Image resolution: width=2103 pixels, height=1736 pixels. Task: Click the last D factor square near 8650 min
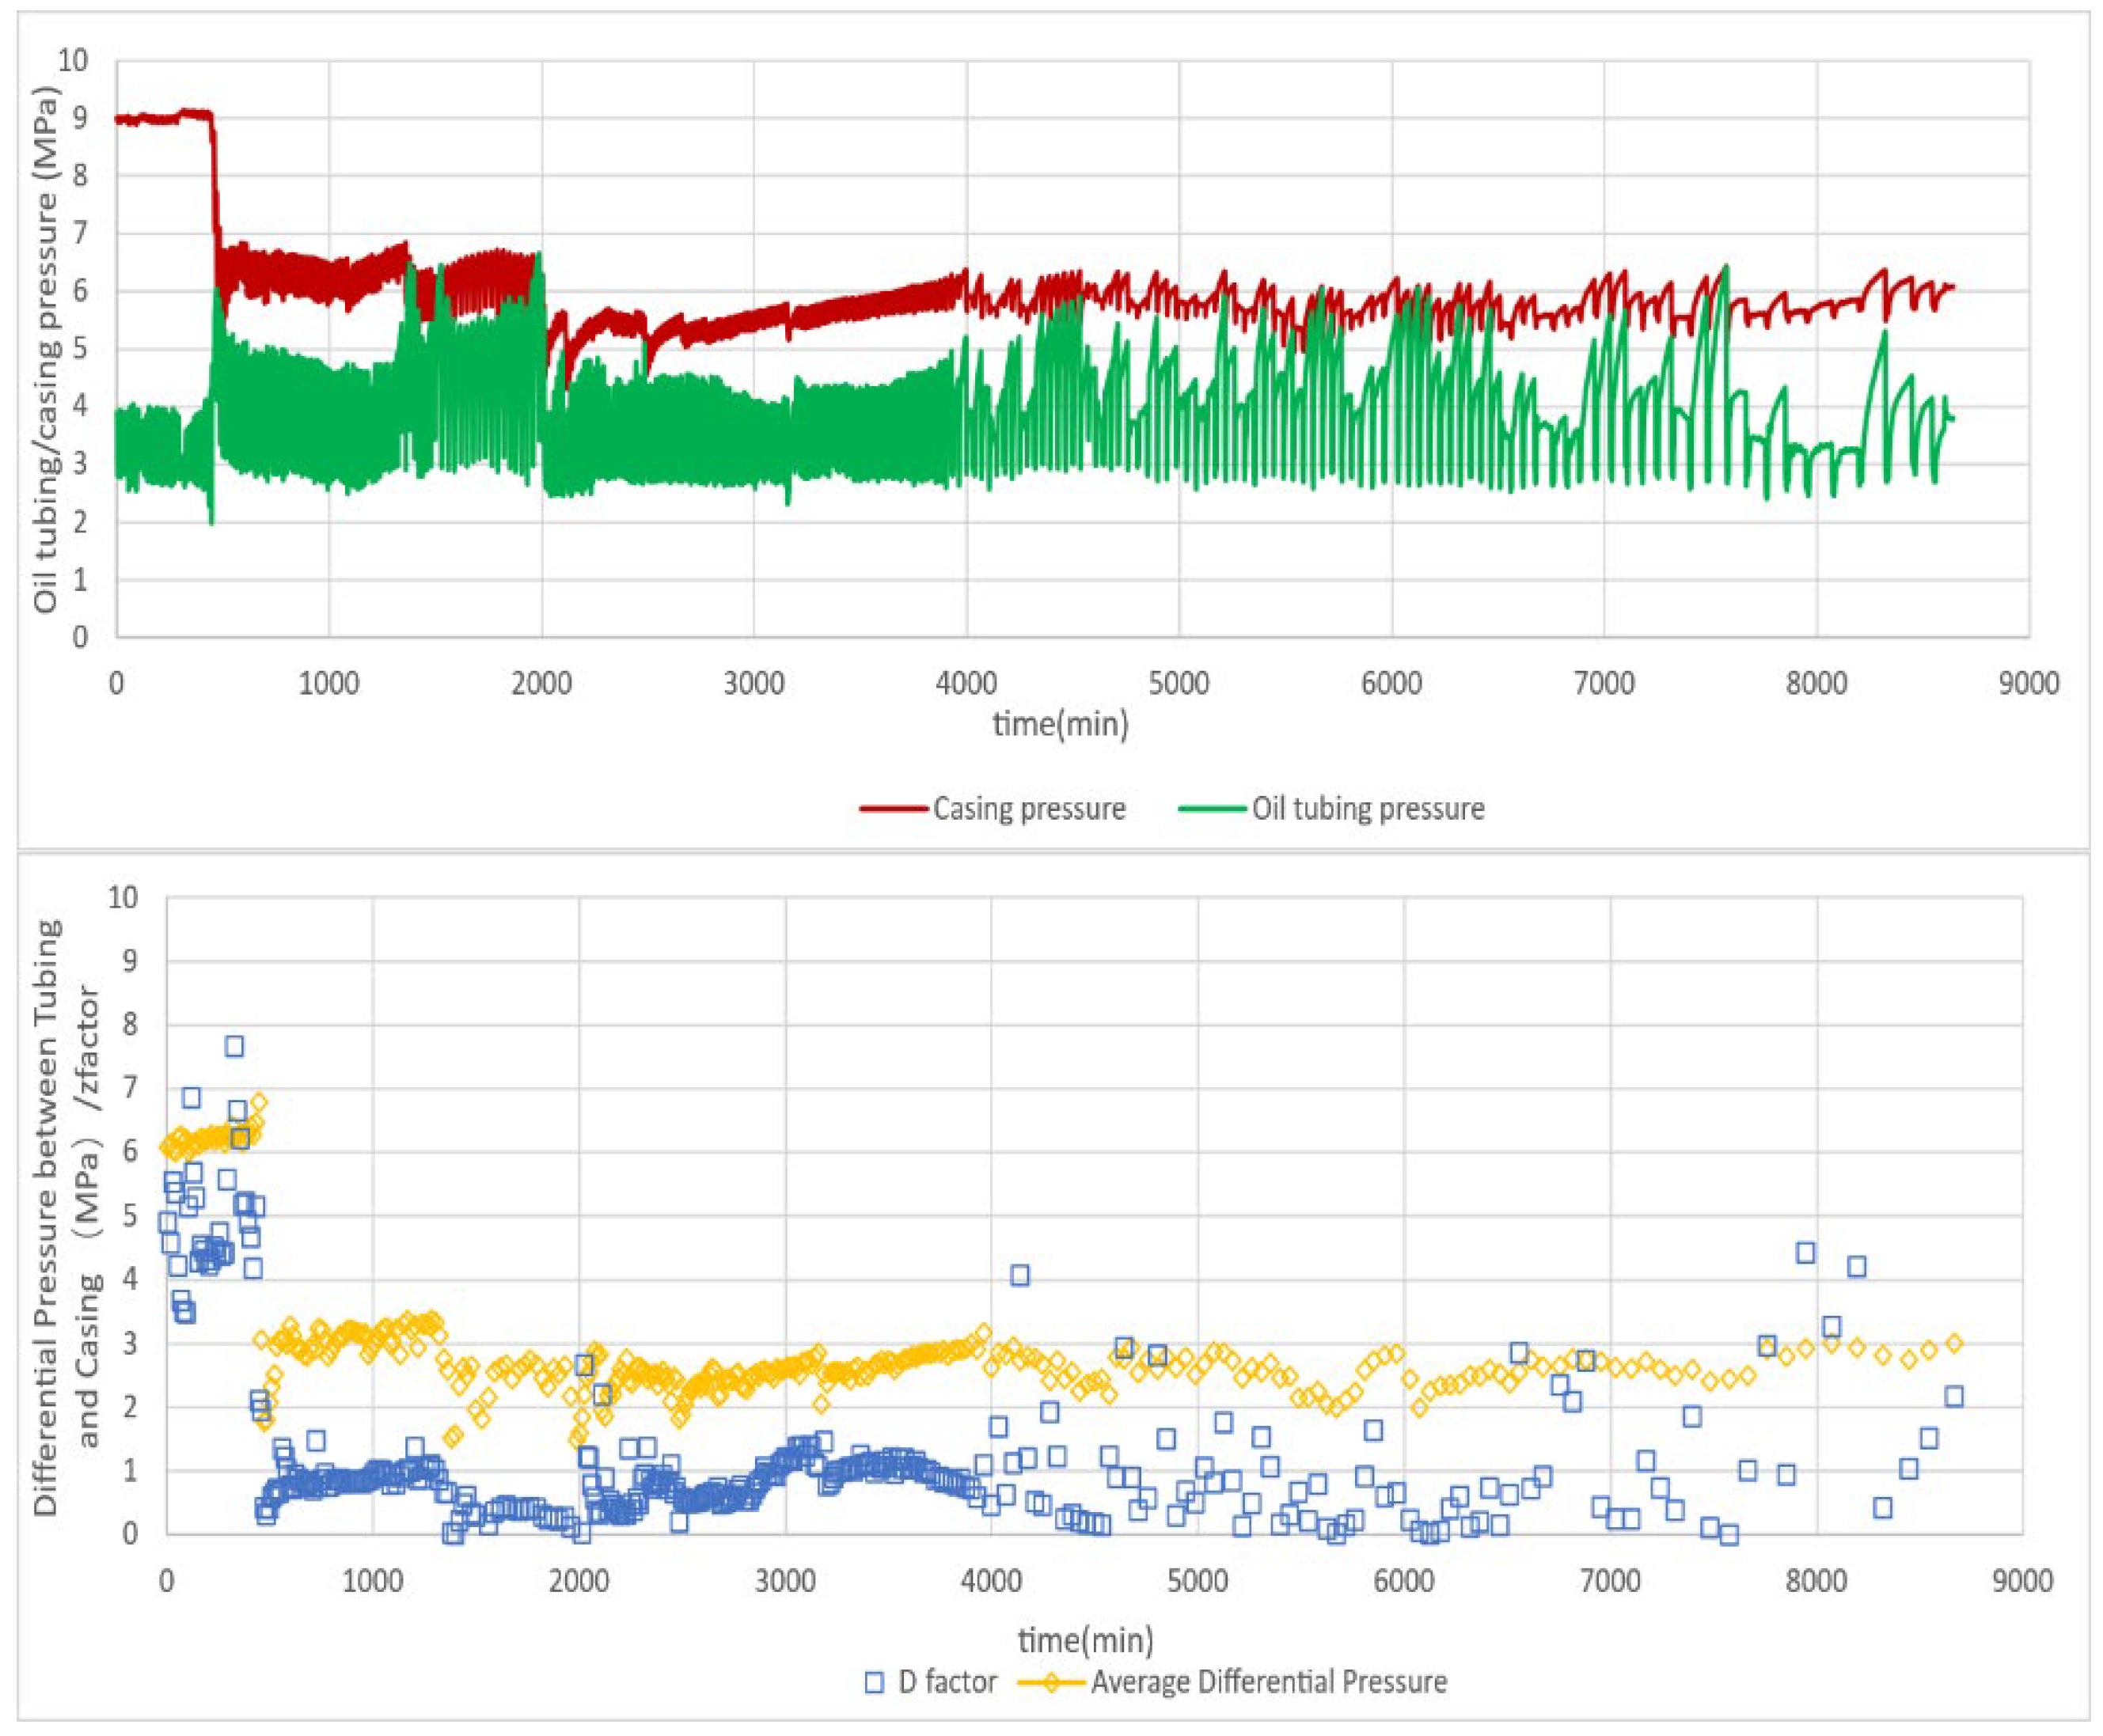pyautogui.click(x=1953, y=1397)
